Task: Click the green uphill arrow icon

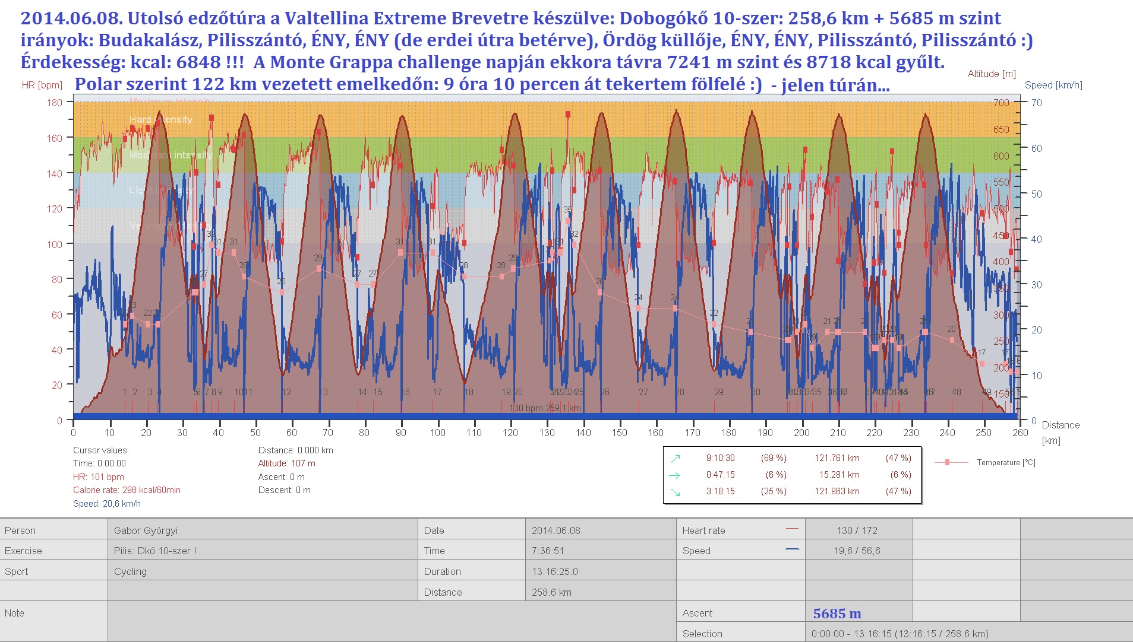Action: tap(675, 458)
